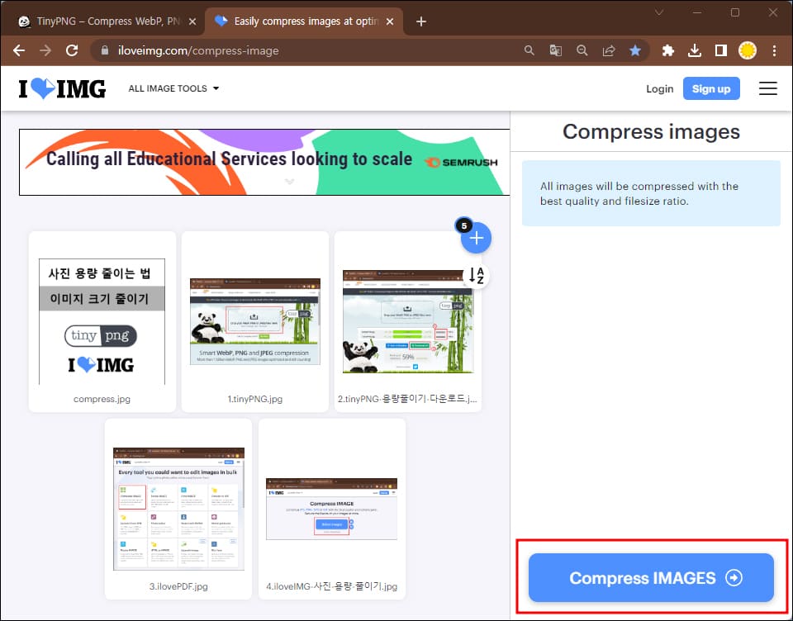Open the extensions puzzle icon
The image size is (793, 621).
point(668,50)
